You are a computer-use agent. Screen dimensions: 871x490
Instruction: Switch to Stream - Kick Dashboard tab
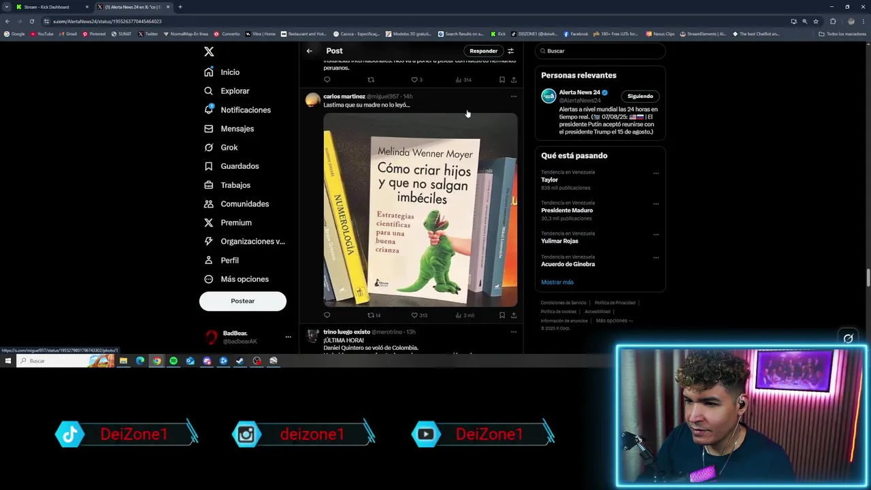(53, 7)
